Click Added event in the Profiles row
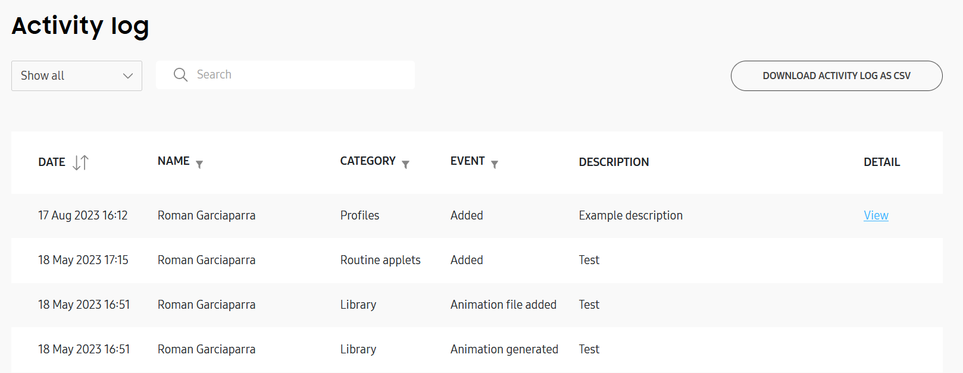The image size is (963, 373). 467,215
